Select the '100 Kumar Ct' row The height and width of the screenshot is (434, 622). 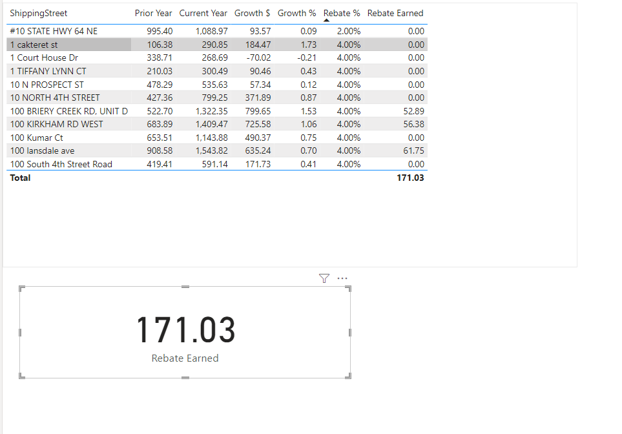(x=217, y=138)
